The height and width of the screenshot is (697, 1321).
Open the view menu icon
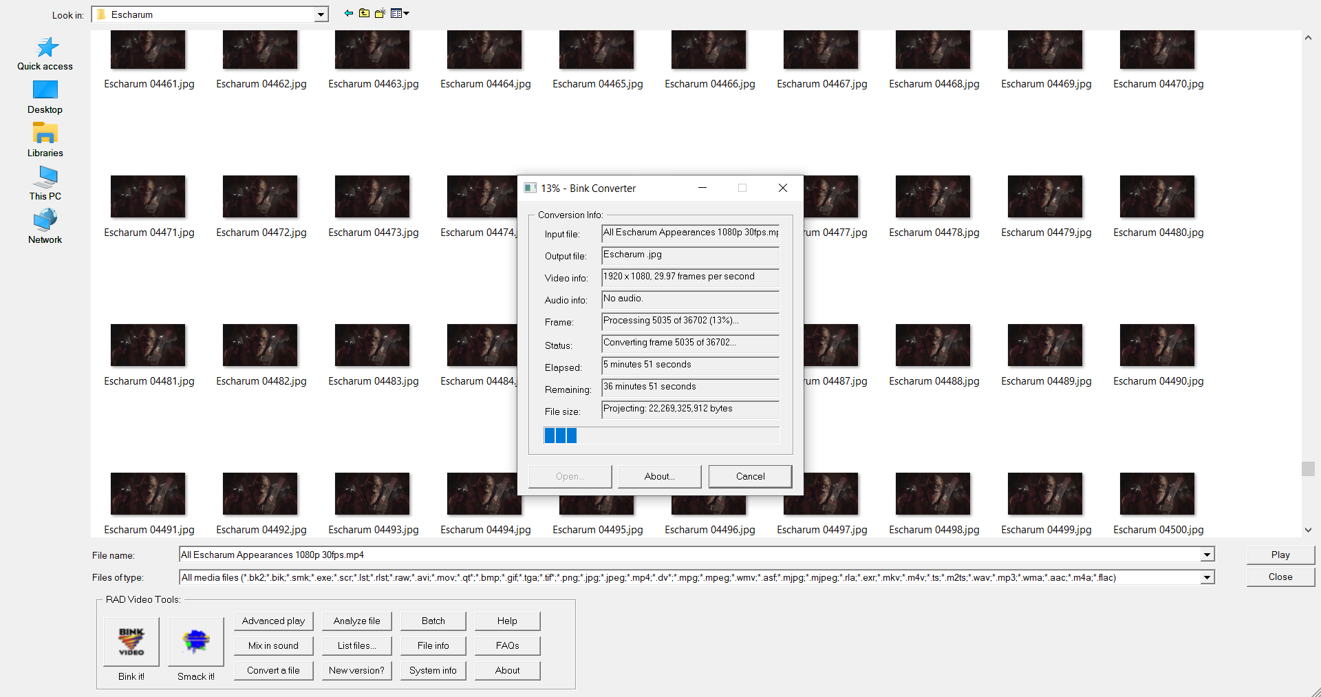coord(400,13)
